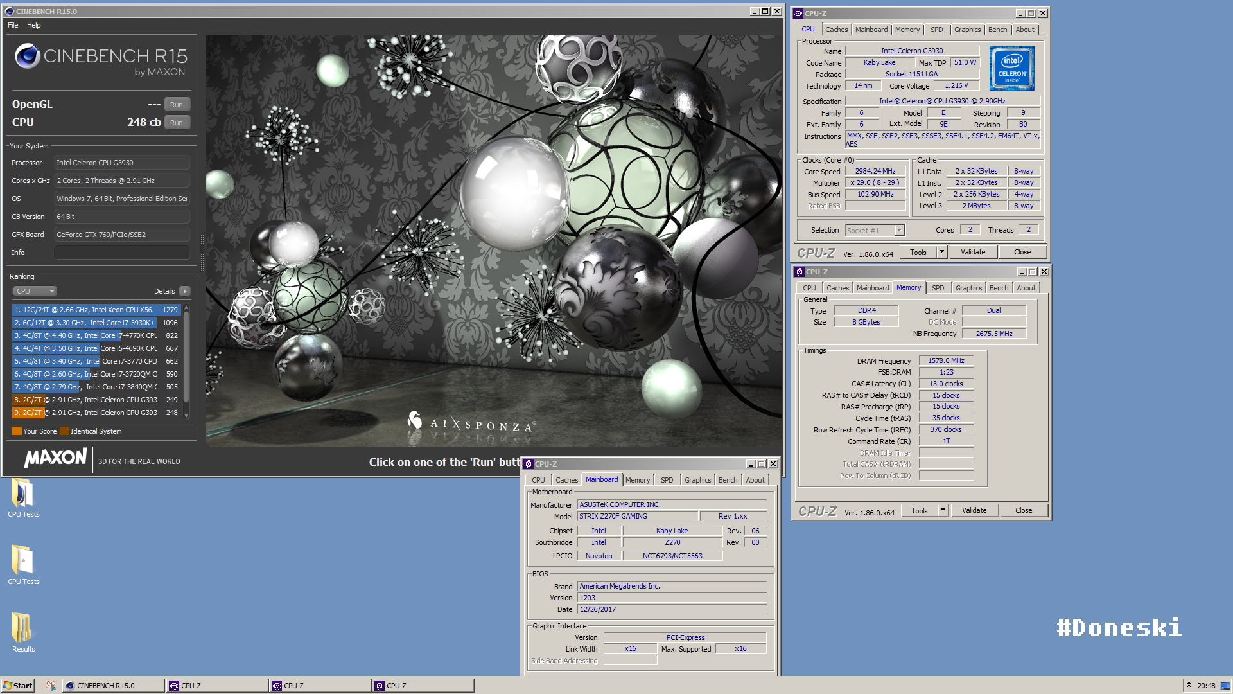Click the Info input field in Cinebench
The width and height of the screenshot is (1233, 694).
[122, 253]
